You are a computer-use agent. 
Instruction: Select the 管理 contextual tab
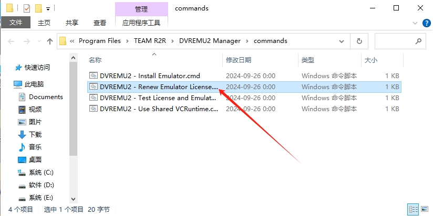point(141,9)
